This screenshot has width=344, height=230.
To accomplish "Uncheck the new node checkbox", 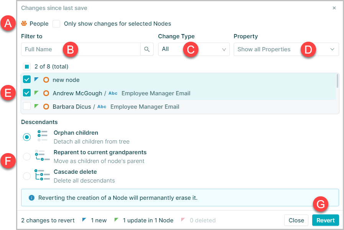I will 27,79.
